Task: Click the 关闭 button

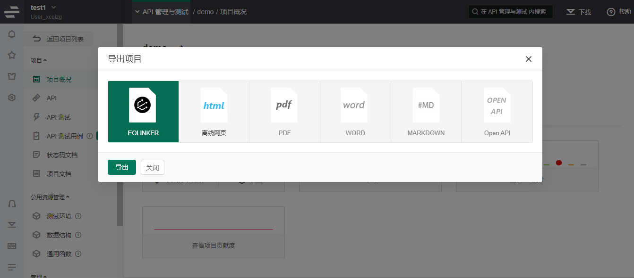Action: (x=152, y=167)
